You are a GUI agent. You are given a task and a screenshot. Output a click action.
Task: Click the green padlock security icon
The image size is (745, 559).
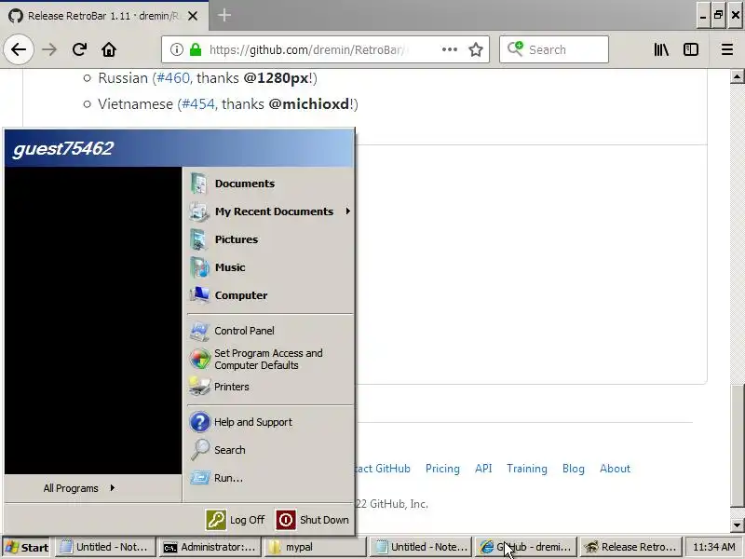click(196, 49)
